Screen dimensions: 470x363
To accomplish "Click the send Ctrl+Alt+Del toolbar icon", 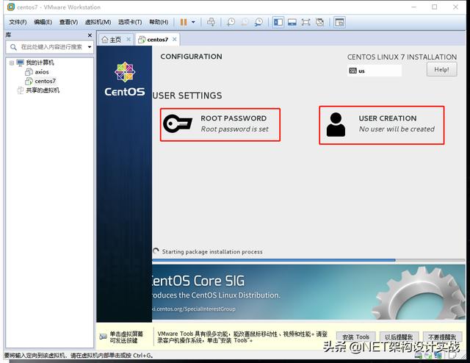I will [211, 22].
